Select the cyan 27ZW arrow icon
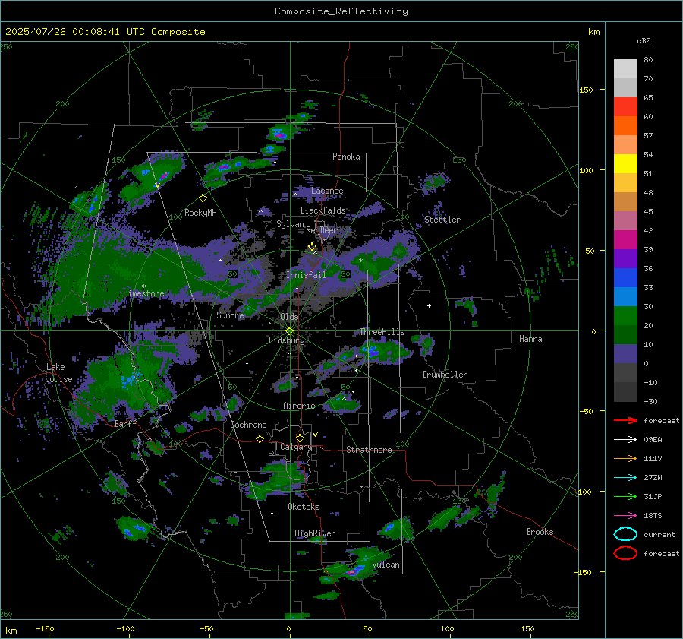 click(x=625, y=478)
